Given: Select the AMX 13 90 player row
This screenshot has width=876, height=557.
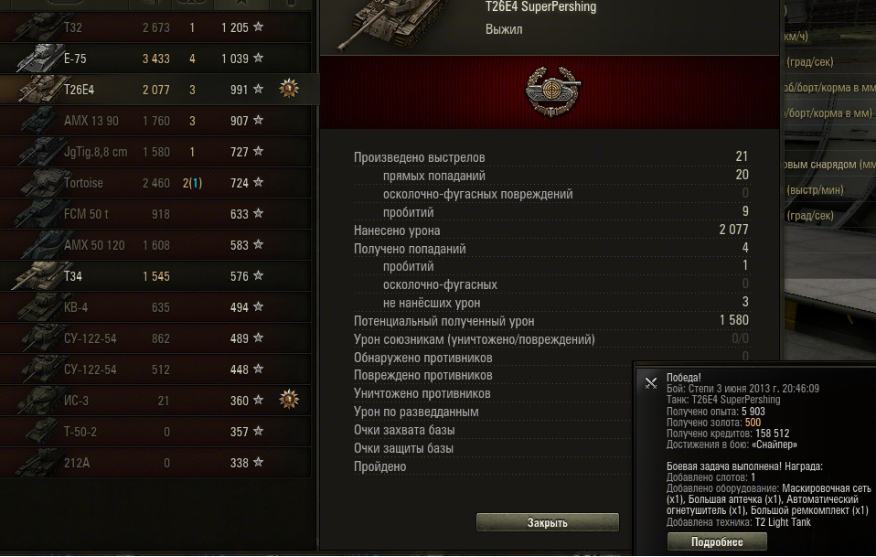Looking at the screenshot, I should click(155, 120).
